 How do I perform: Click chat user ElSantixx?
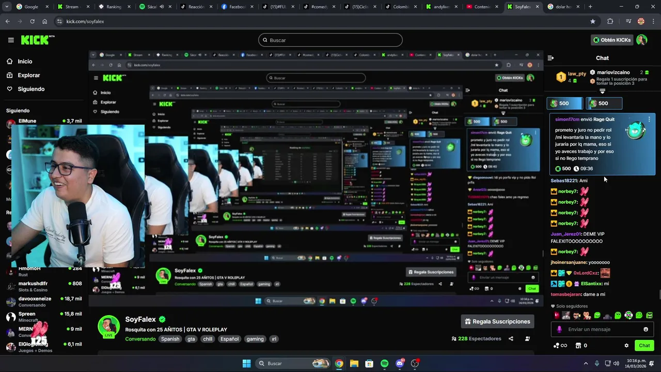coord(591,284)
